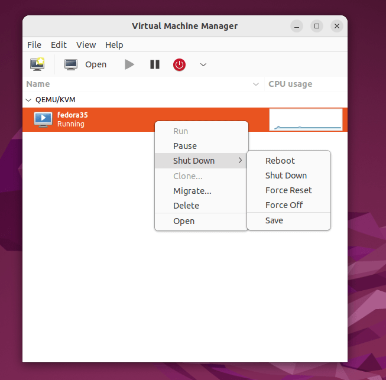Click the sort chevron in Name header
This screenshot has height=380, width=386.
click(x=256, y=84)
